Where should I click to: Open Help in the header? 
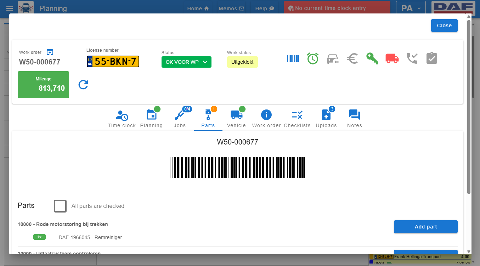(x=265, y=9)
